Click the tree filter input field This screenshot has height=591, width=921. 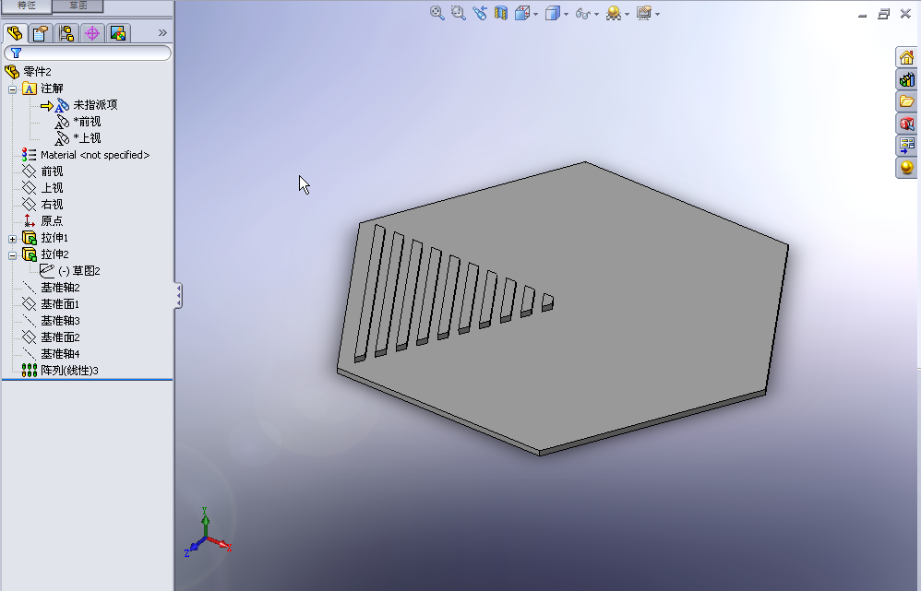pos(88,53)
